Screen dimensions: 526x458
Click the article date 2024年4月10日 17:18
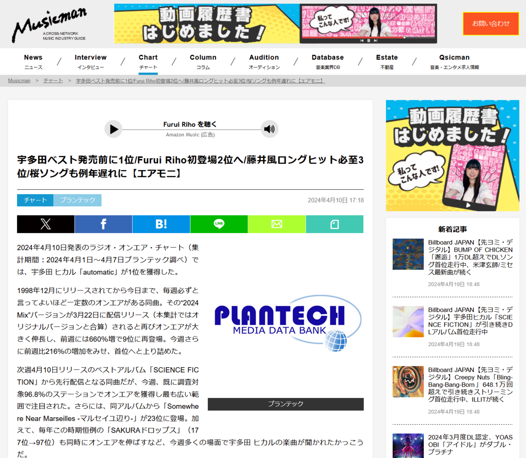[x=336, y=200]
